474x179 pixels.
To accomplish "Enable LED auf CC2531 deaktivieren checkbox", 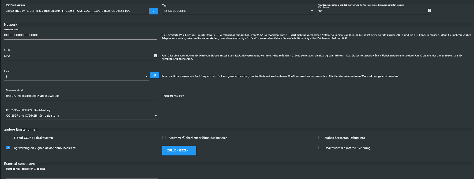I will tap(8, 138).
